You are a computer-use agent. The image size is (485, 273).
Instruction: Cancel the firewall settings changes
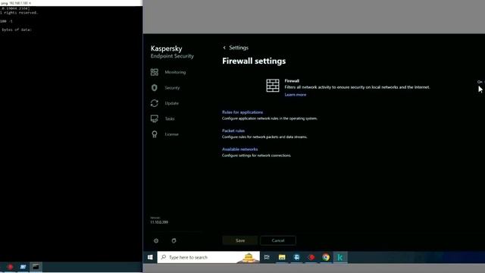coord(278,240)
